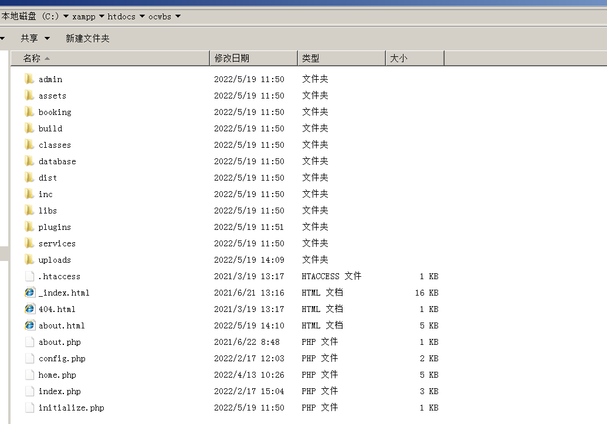Navigate to 本地磁盘 (C:) breadcrumb
This screenshot has height=424, width=607.
pyautogui.click(x=30, y=16)
